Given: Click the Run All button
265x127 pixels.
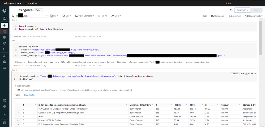Looking at the screenshot, I should 102,16.
